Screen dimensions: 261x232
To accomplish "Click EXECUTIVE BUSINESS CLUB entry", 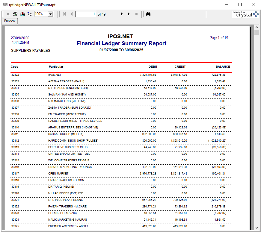I will click(68, 147).
